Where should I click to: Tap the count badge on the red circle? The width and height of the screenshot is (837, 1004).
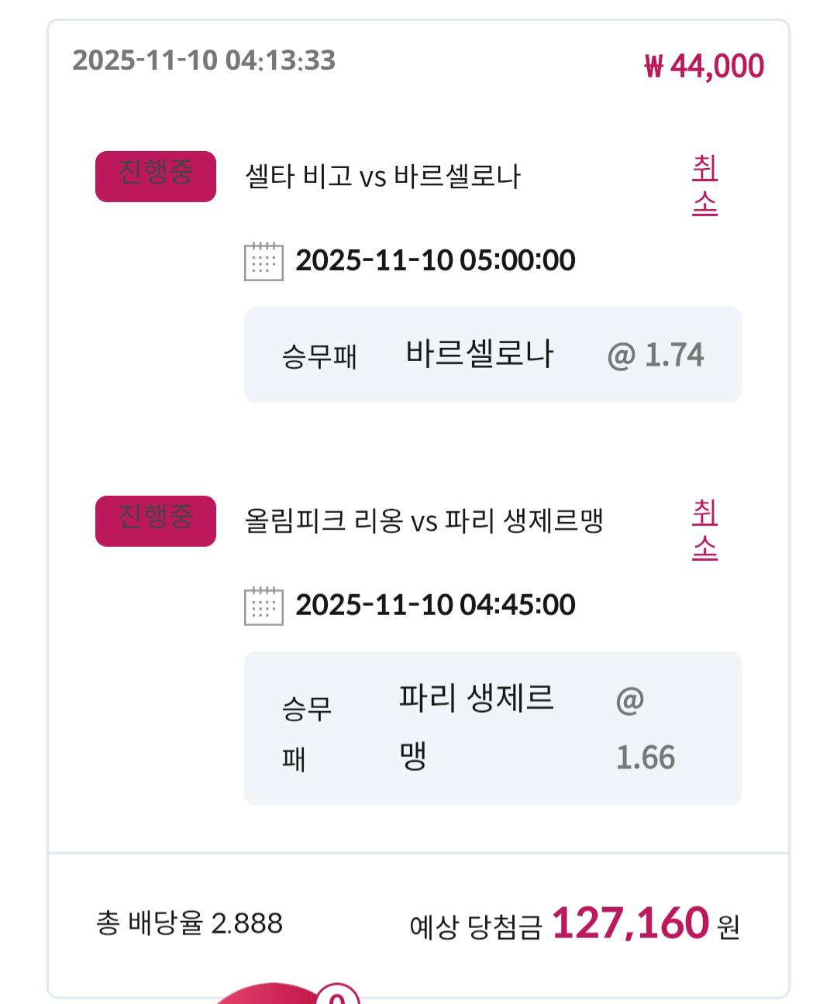[337, 996]
